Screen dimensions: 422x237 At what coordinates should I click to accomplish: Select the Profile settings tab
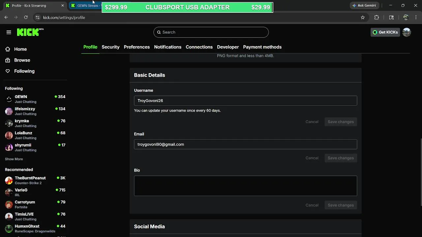pyautogui.click(x=90, y=47)
